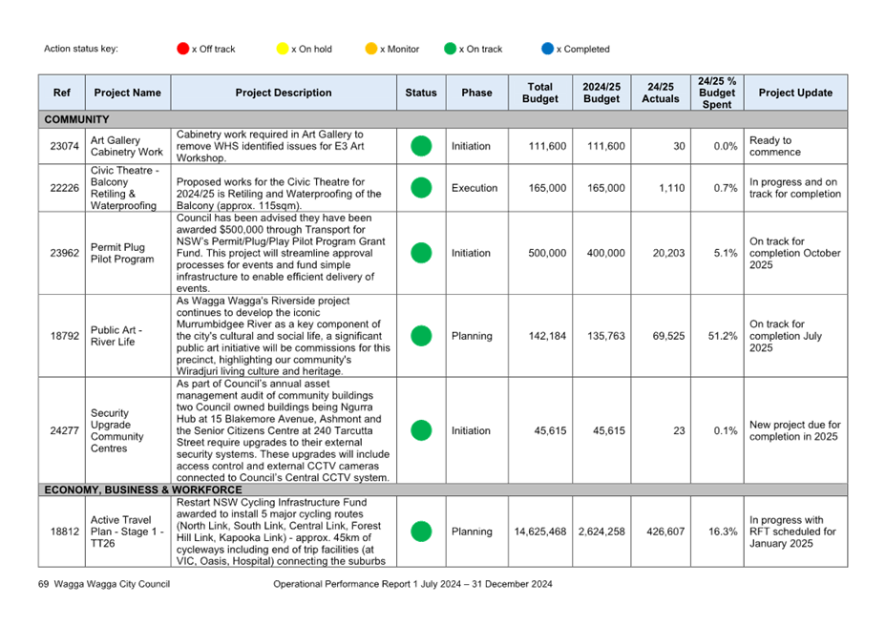
Task: Click budget spent value 5.1%
Action: click(726, 253)
